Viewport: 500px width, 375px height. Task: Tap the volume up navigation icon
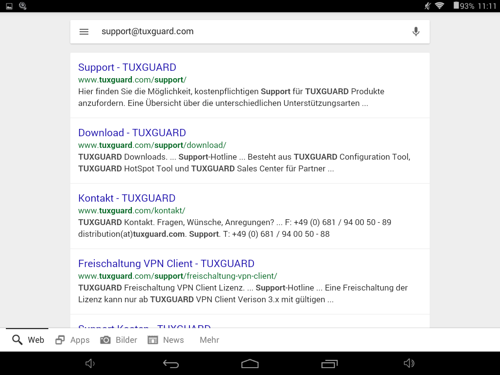409,363
